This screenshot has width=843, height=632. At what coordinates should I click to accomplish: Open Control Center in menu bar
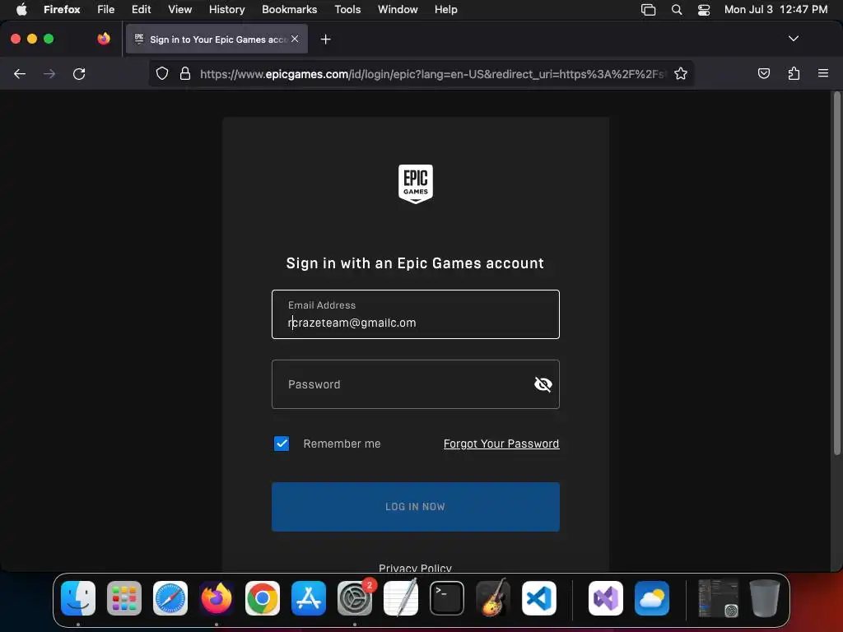tap(704, 10)
